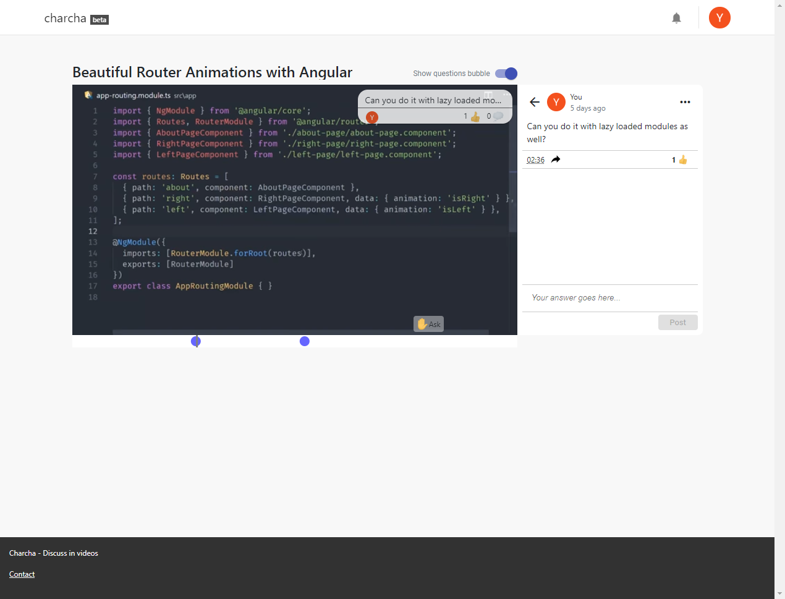Go back using the left arrow

coord(535,102)
